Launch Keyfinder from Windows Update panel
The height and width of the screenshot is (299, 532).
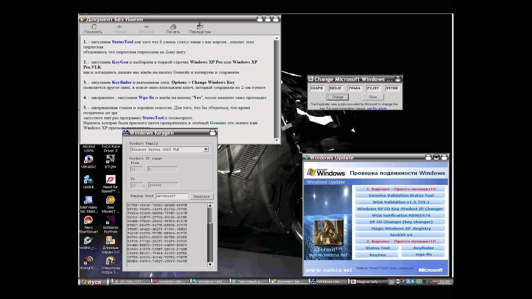point(424,248)
